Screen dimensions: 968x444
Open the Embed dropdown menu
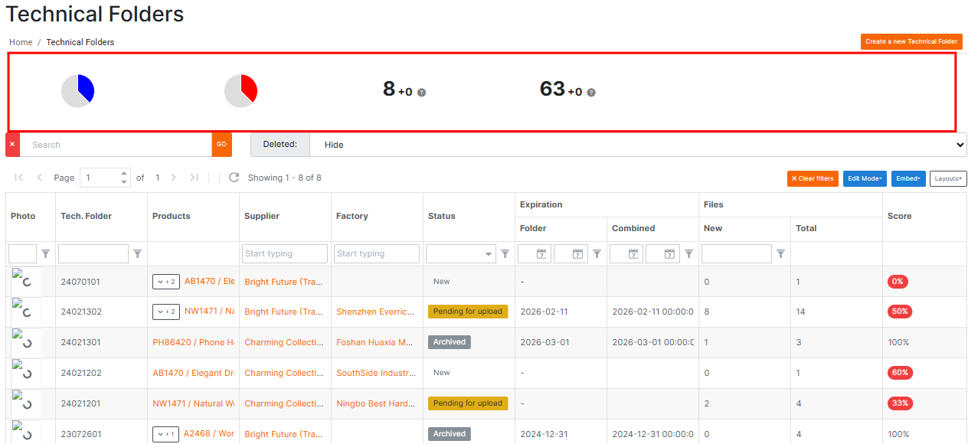(x=908, y=178)
